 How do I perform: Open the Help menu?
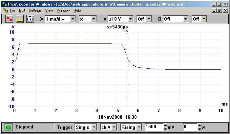(x=77, y=10)
